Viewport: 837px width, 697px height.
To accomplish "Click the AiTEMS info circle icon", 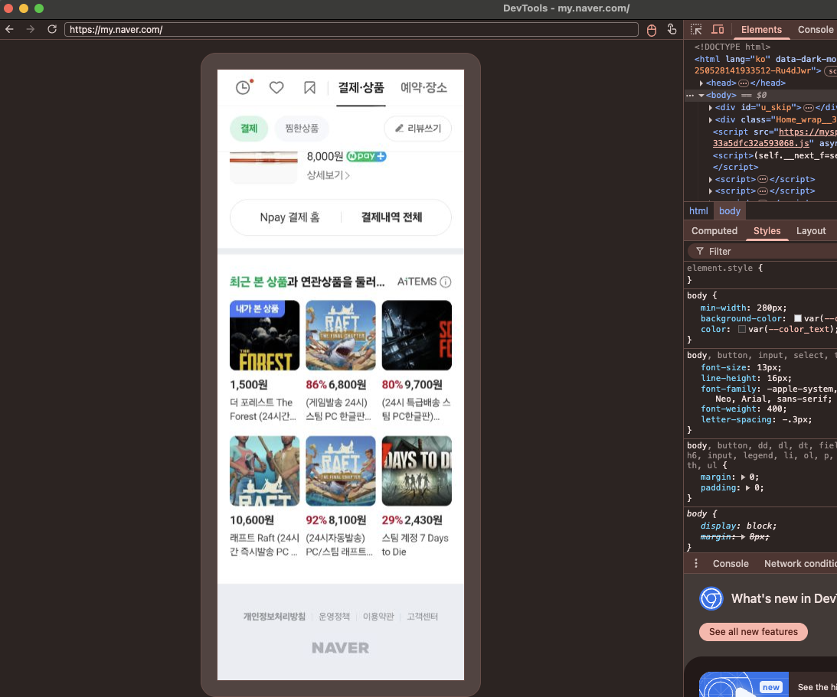I will click(x=445, y=282).
